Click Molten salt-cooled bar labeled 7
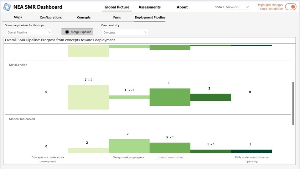The image size is (300, 169). pos(129,146)
